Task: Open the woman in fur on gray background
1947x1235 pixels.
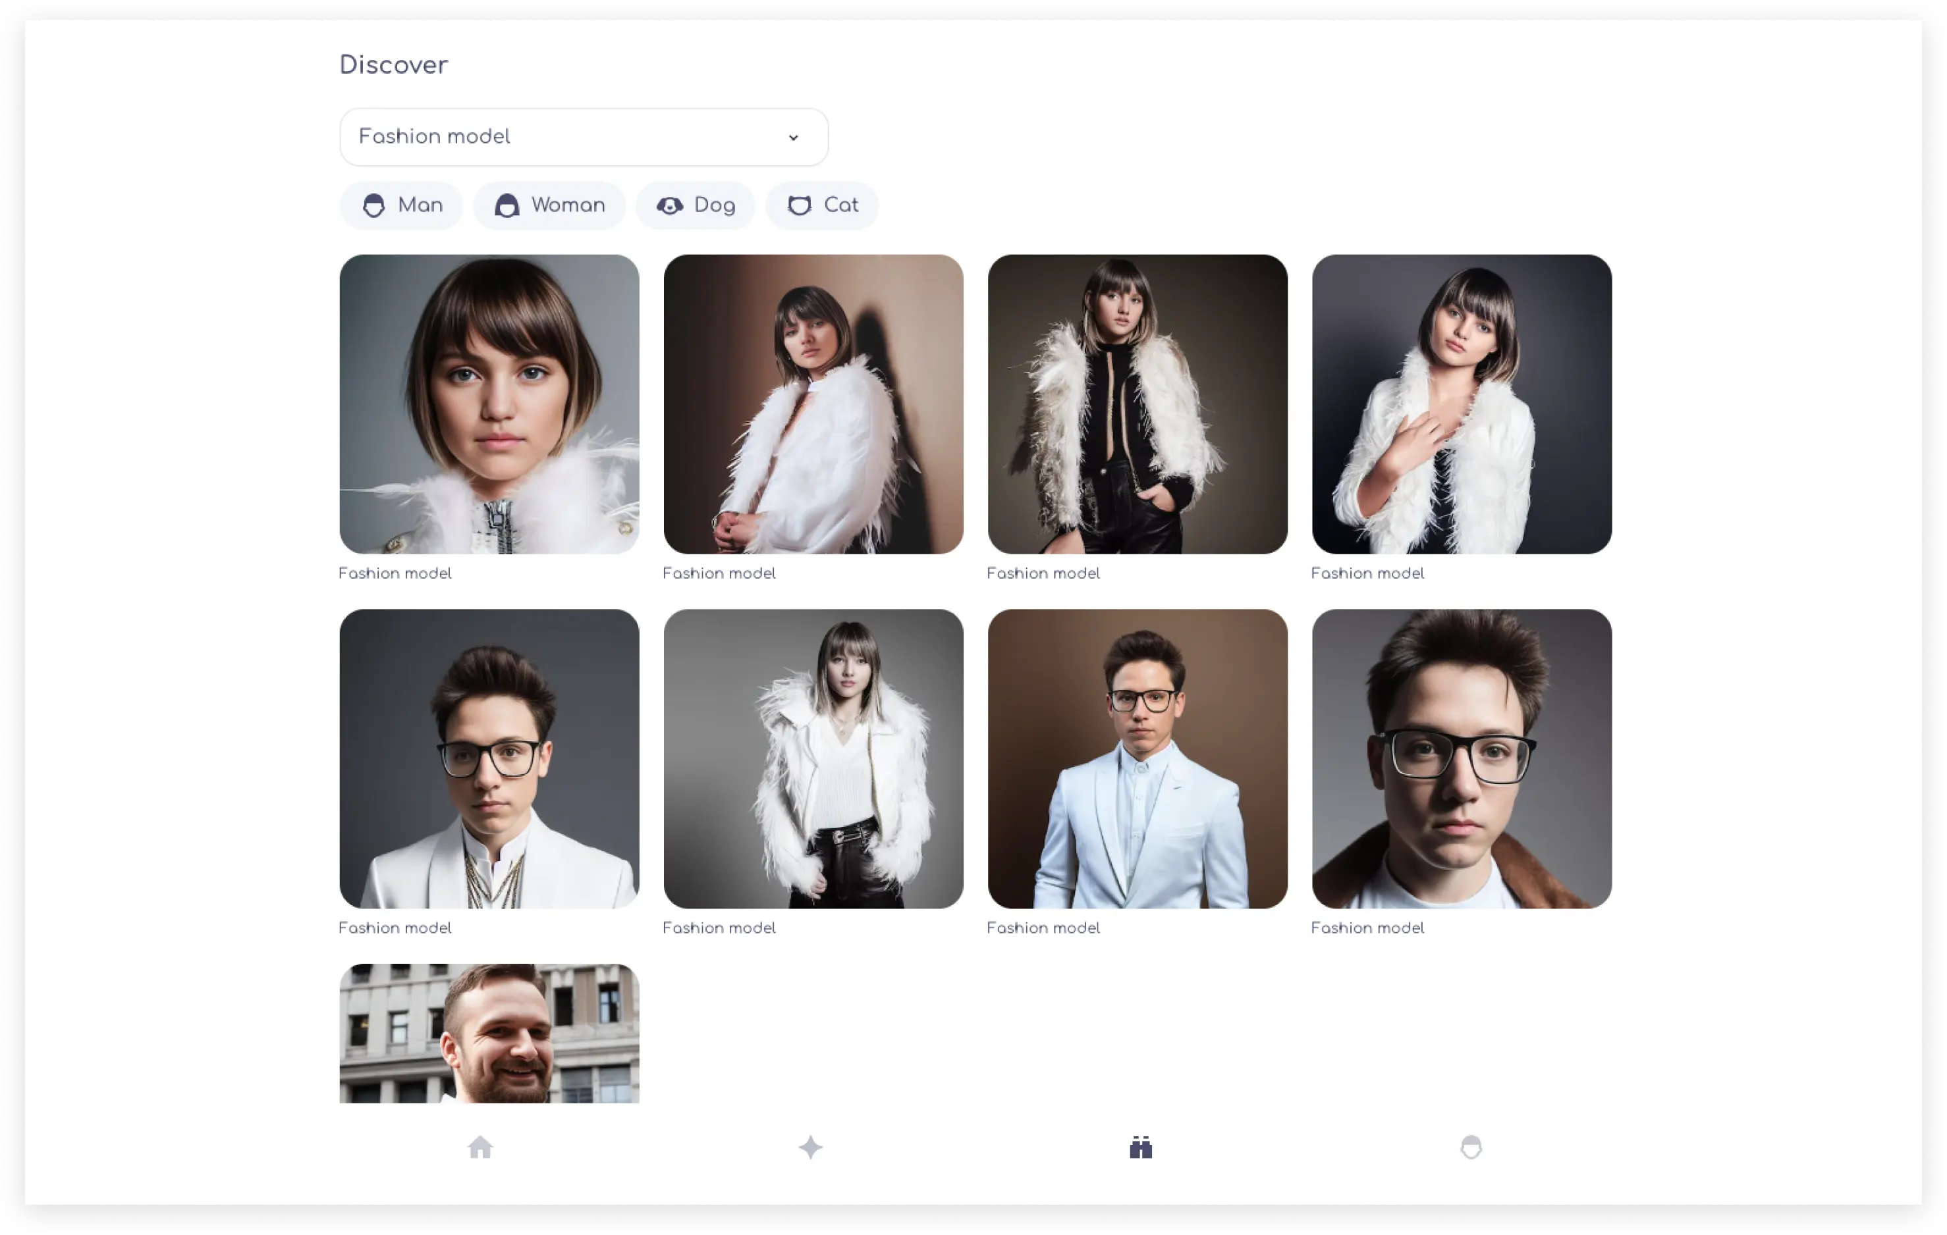Action: point(813,758)
